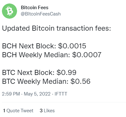Select the 'Updated Bitcoin transaction fees:' headline text
Viewport: 126px width, 117px height.
[x=57, y=28]
